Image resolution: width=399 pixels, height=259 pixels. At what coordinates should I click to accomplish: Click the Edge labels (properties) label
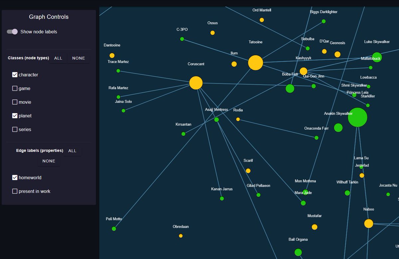(x=40, y=150)
